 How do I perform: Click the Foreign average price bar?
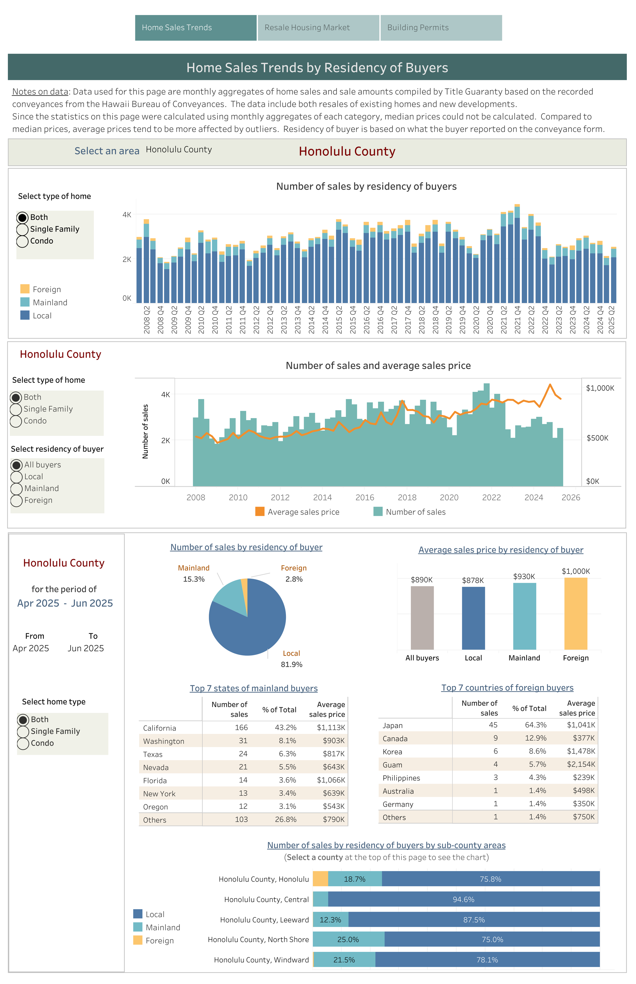point(575,614)
